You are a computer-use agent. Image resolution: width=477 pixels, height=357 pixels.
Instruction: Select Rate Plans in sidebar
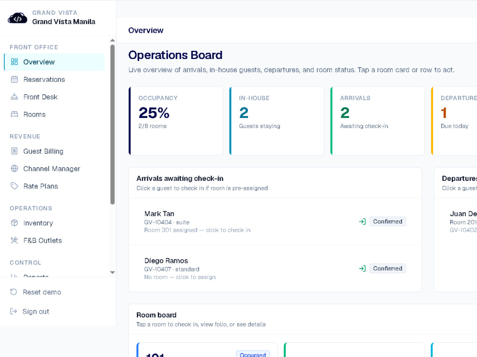tap(55, 186)
